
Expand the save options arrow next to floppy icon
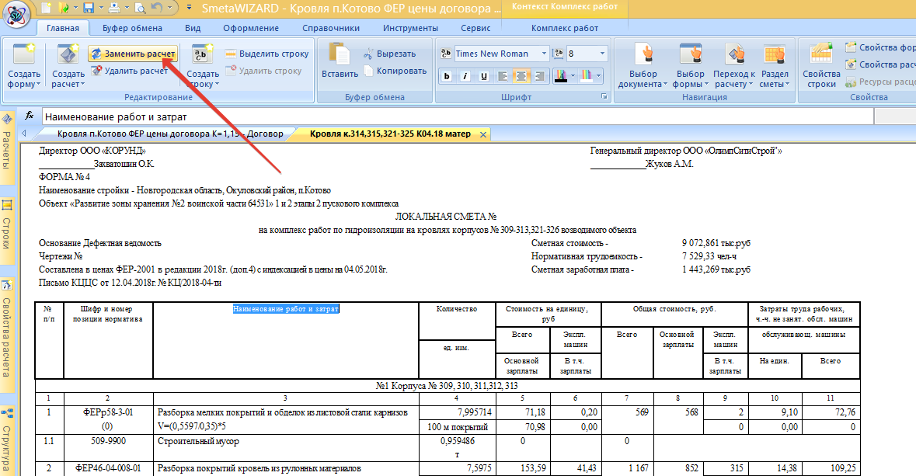(100, 9)
